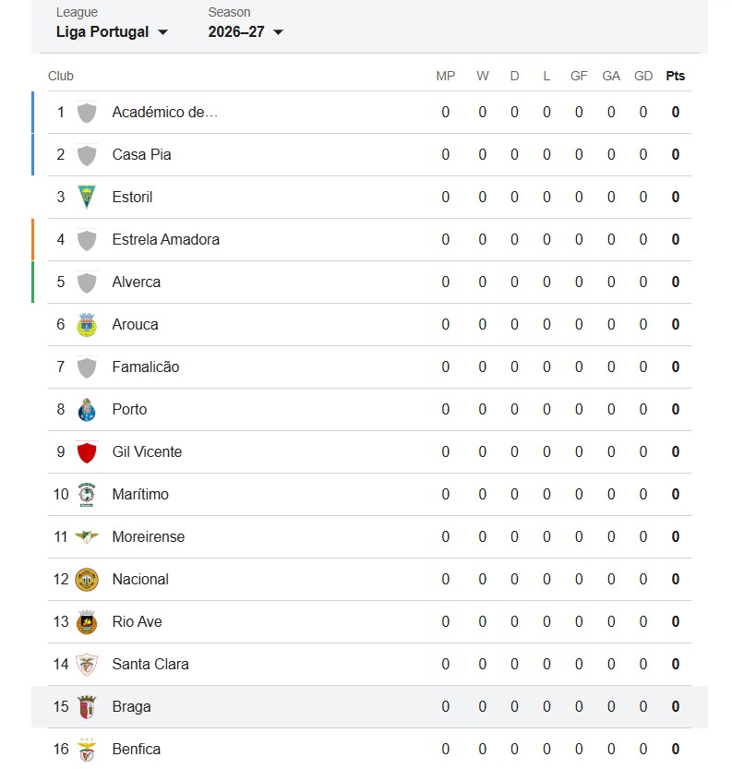Click the Benfica eagle crest
The height and width of the screenshot is (769, 732).
(87, 750)
